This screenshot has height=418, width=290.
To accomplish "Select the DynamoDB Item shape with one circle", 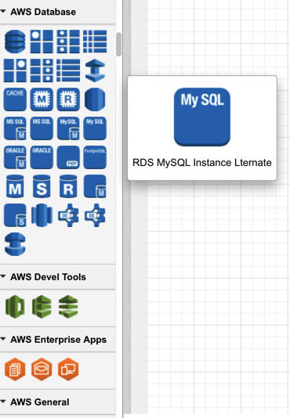I will pyautogui.click(x=15, y=70).
